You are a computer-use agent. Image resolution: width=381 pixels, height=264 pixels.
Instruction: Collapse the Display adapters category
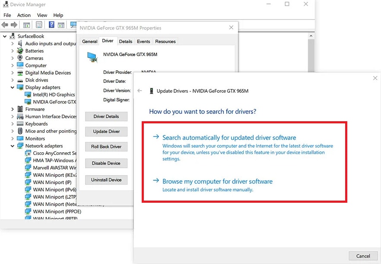click(13, 87)
